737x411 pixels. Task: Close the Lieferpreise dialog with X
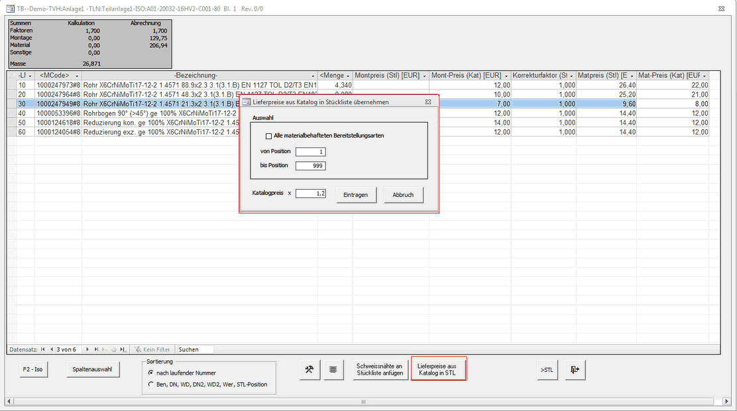pos(428,102)
